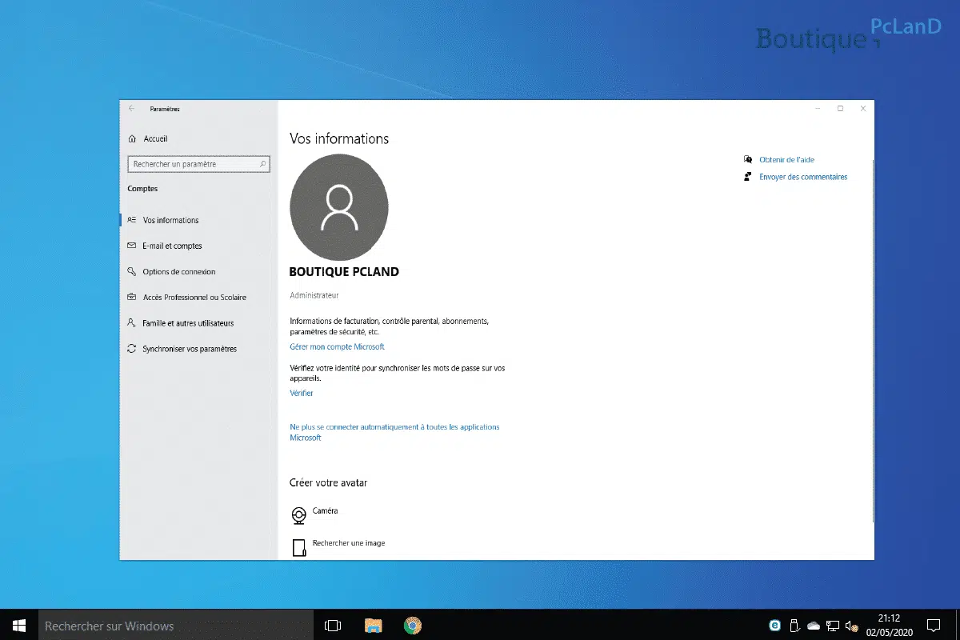Image resolution: width=960 pixels, height=640 pixels.
Task: Click the volume speaker tray icon
Action: pos(851,626)
